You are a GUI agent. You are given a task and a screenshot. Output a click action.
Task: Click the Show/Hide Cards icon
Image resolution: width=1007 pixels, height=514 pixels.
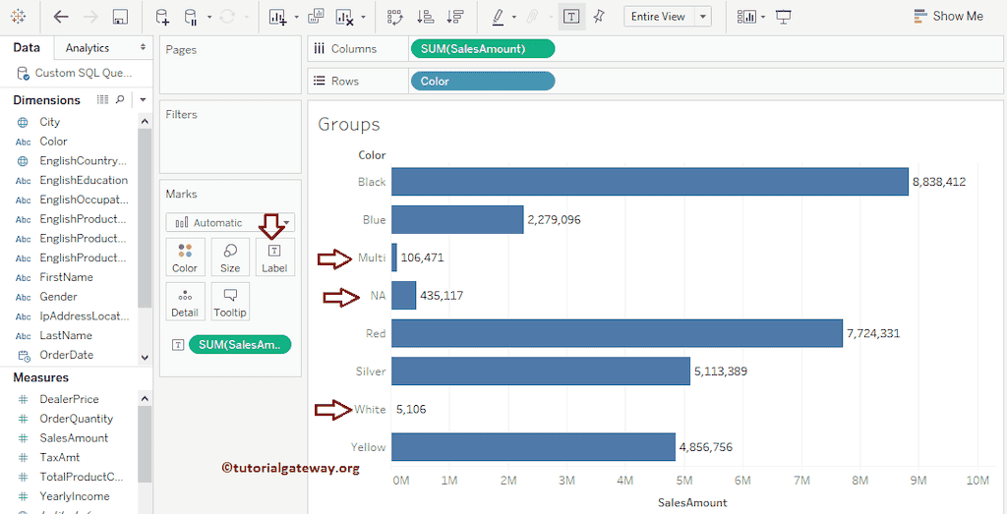click(x=746, y=17)
